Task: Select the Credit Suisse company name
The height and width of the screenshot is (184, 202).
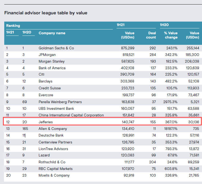Action: click(x=50, y=88)
